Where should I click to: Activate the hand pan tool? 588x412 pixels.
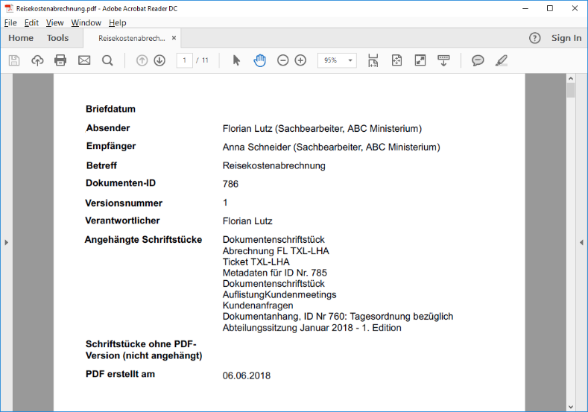(x=259, y=60)
